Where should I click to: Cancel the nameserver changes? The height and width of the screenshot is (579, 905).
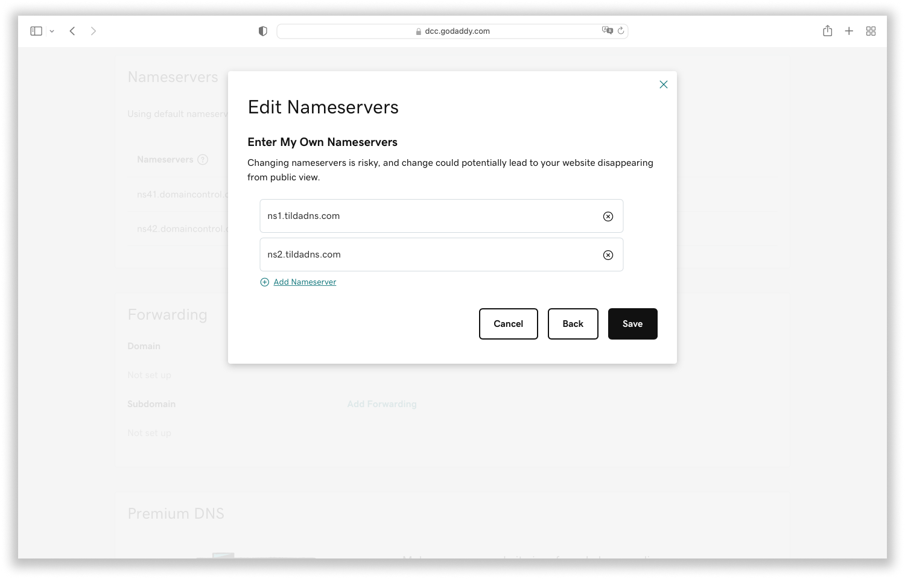click(508, 324)
